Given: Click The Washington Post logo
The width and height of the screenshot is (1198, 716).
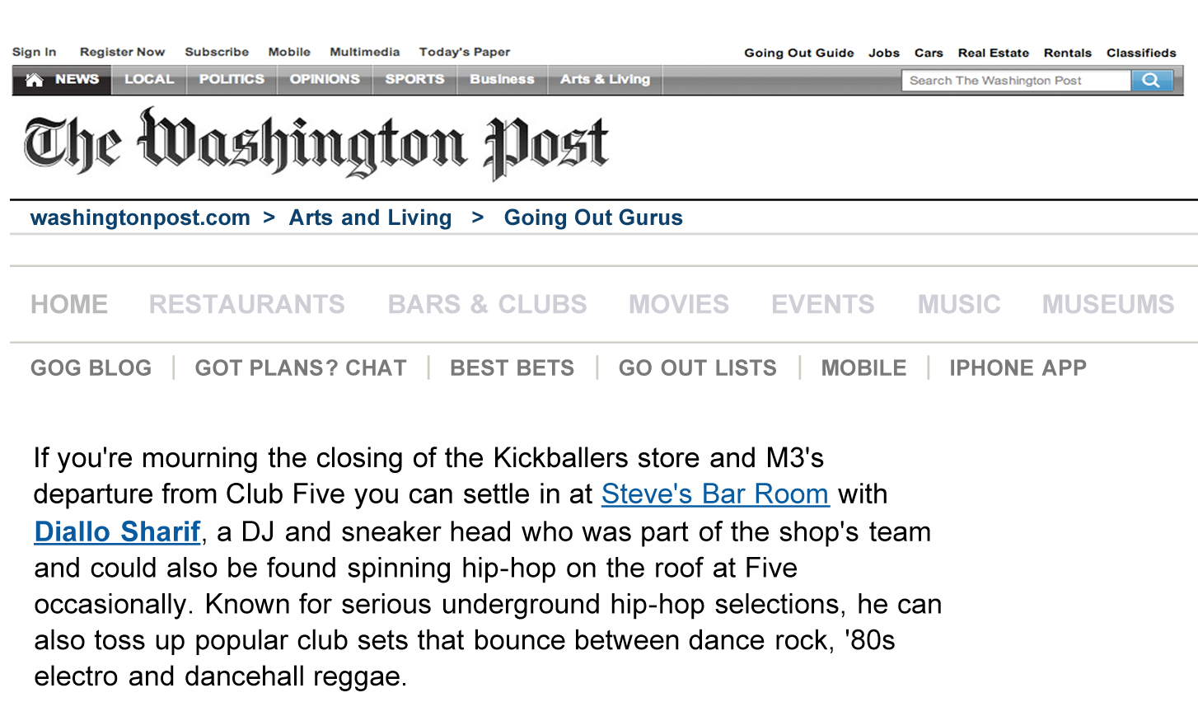Looking at the screenshot, I should point(316,143).
